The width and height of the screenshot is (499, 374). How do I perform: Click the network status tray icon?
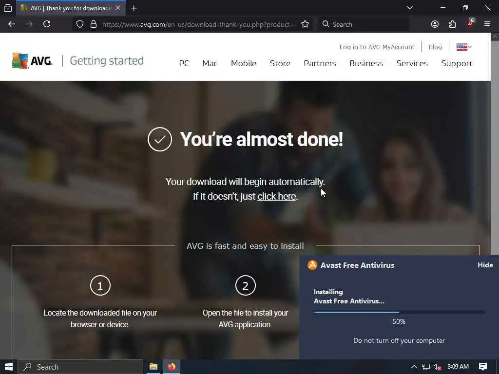[426, 367]
